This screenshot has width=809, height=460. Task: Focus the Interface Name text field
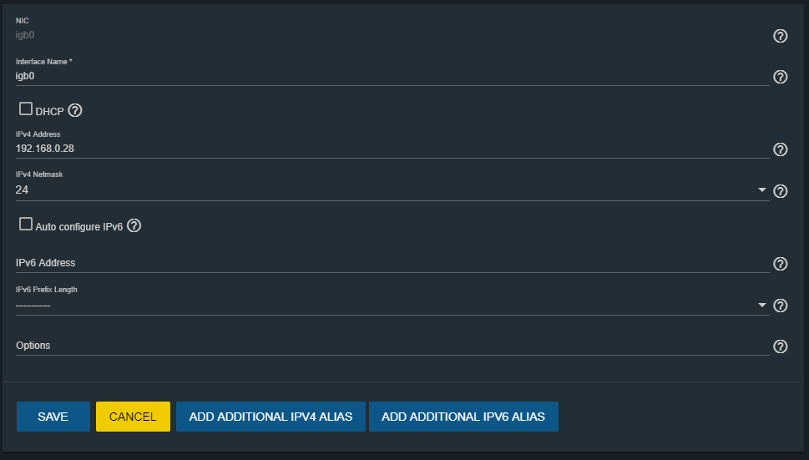391,76
